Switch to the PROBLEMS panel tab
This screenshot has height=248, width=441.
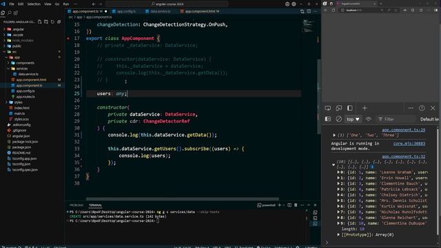pyautogui.click(x=76, y=205)
